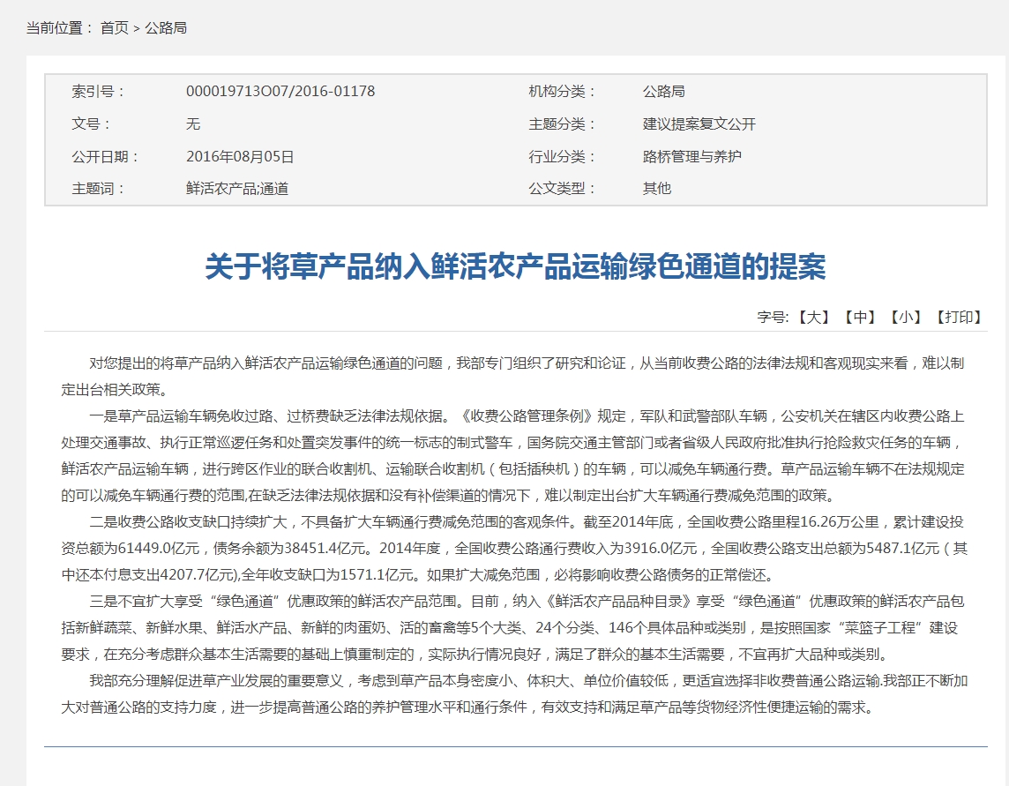Viewport: 1009px width, 786px height.
Task: Click the index number 000019713O07/2016-01178
Action: (x=280, y=92)
